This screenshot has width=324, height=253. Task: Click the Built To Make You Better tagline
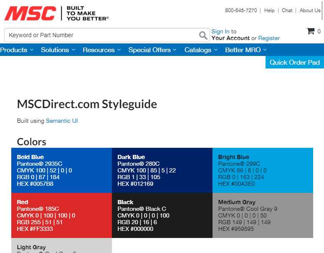pyautogui.click(x=88, y=13)
